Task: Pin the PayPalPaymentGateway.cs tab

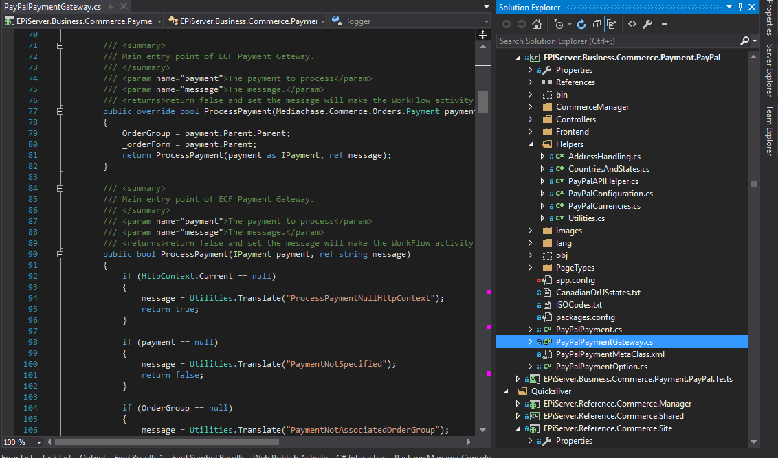Action: pyautogui.click(x=111, y=7)
